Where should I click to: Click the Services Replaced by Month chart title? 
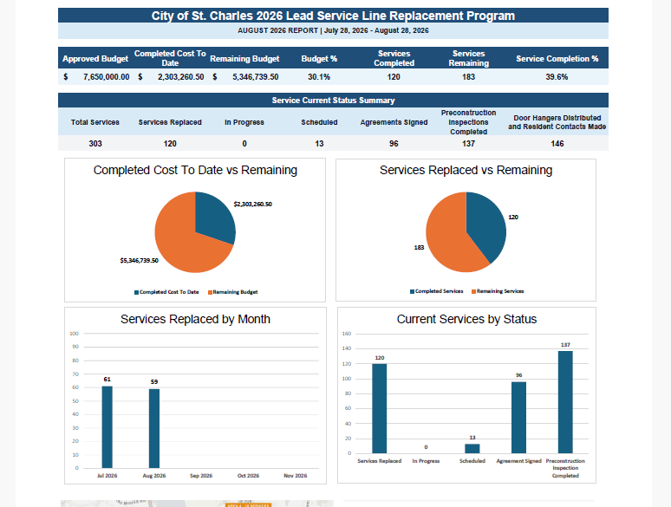click(x=195, y=319)
